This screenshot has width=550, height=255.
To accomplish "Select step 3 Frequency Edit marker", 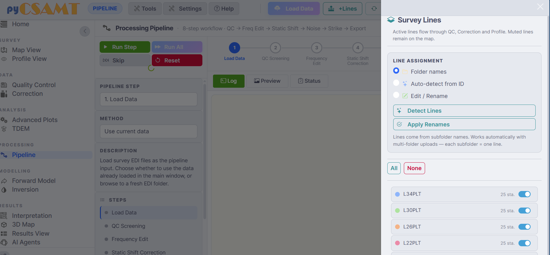I will coord(317,48).
